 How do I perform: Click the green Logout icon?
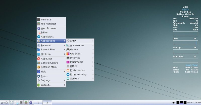39,85
